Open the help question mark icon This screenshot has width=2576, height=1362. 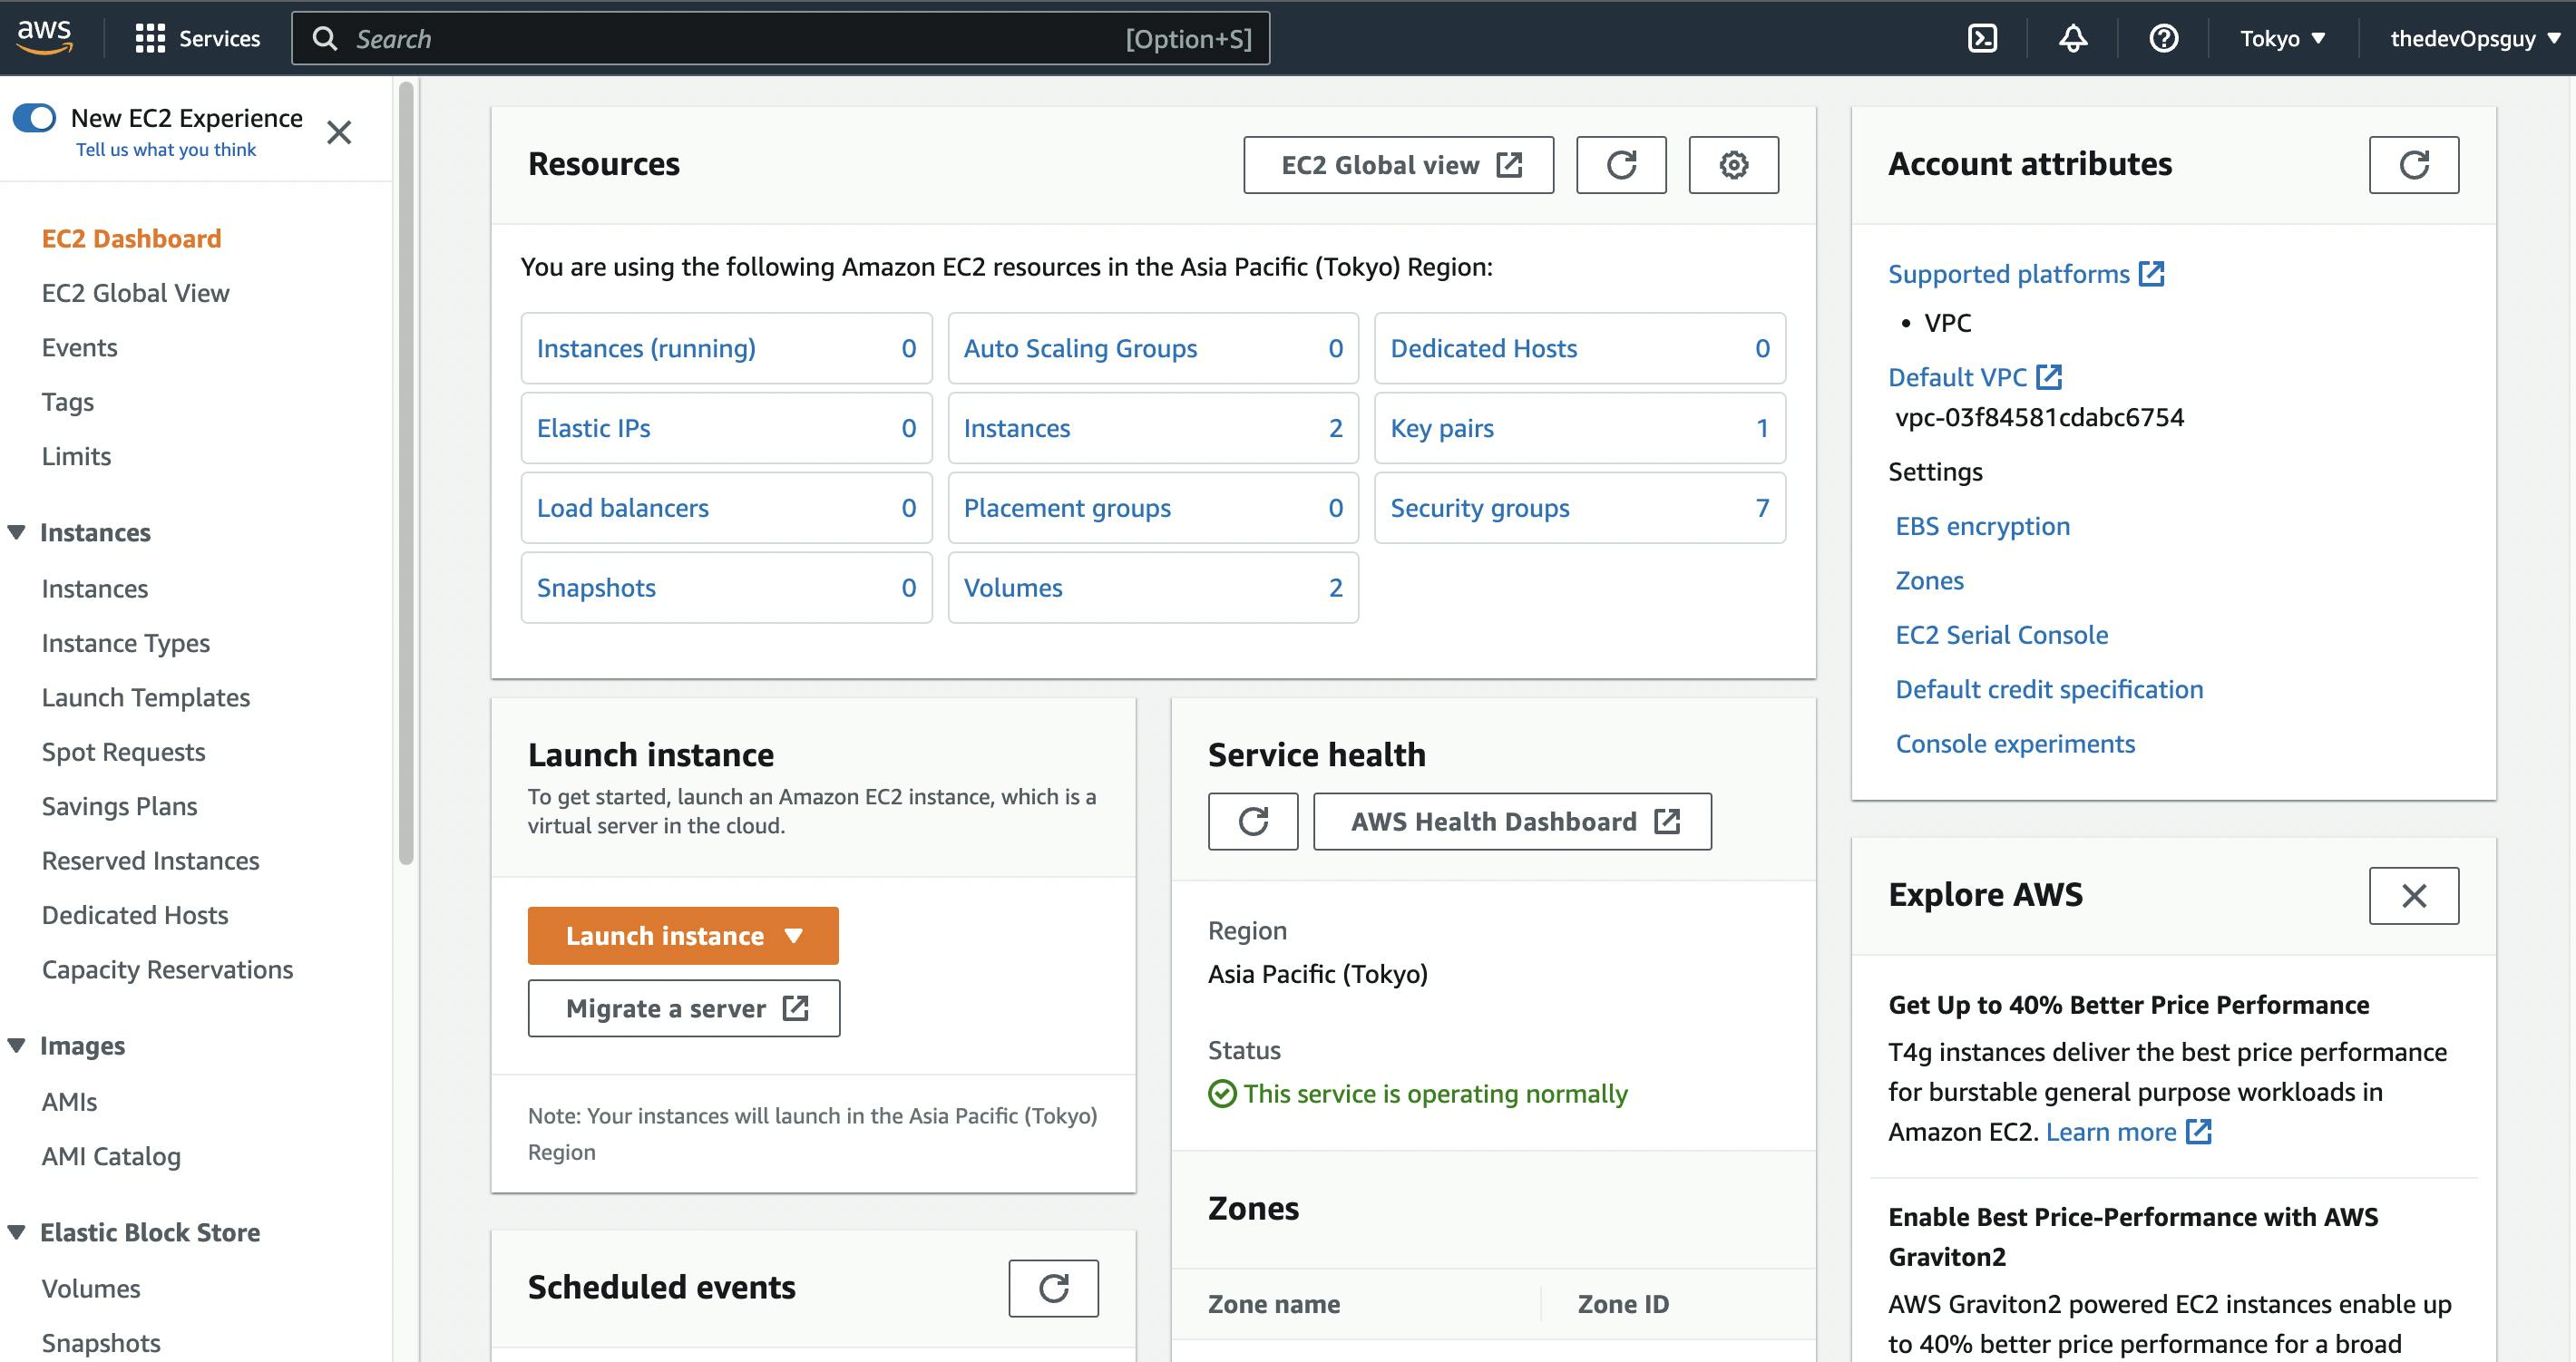(x=2163, y=38)
